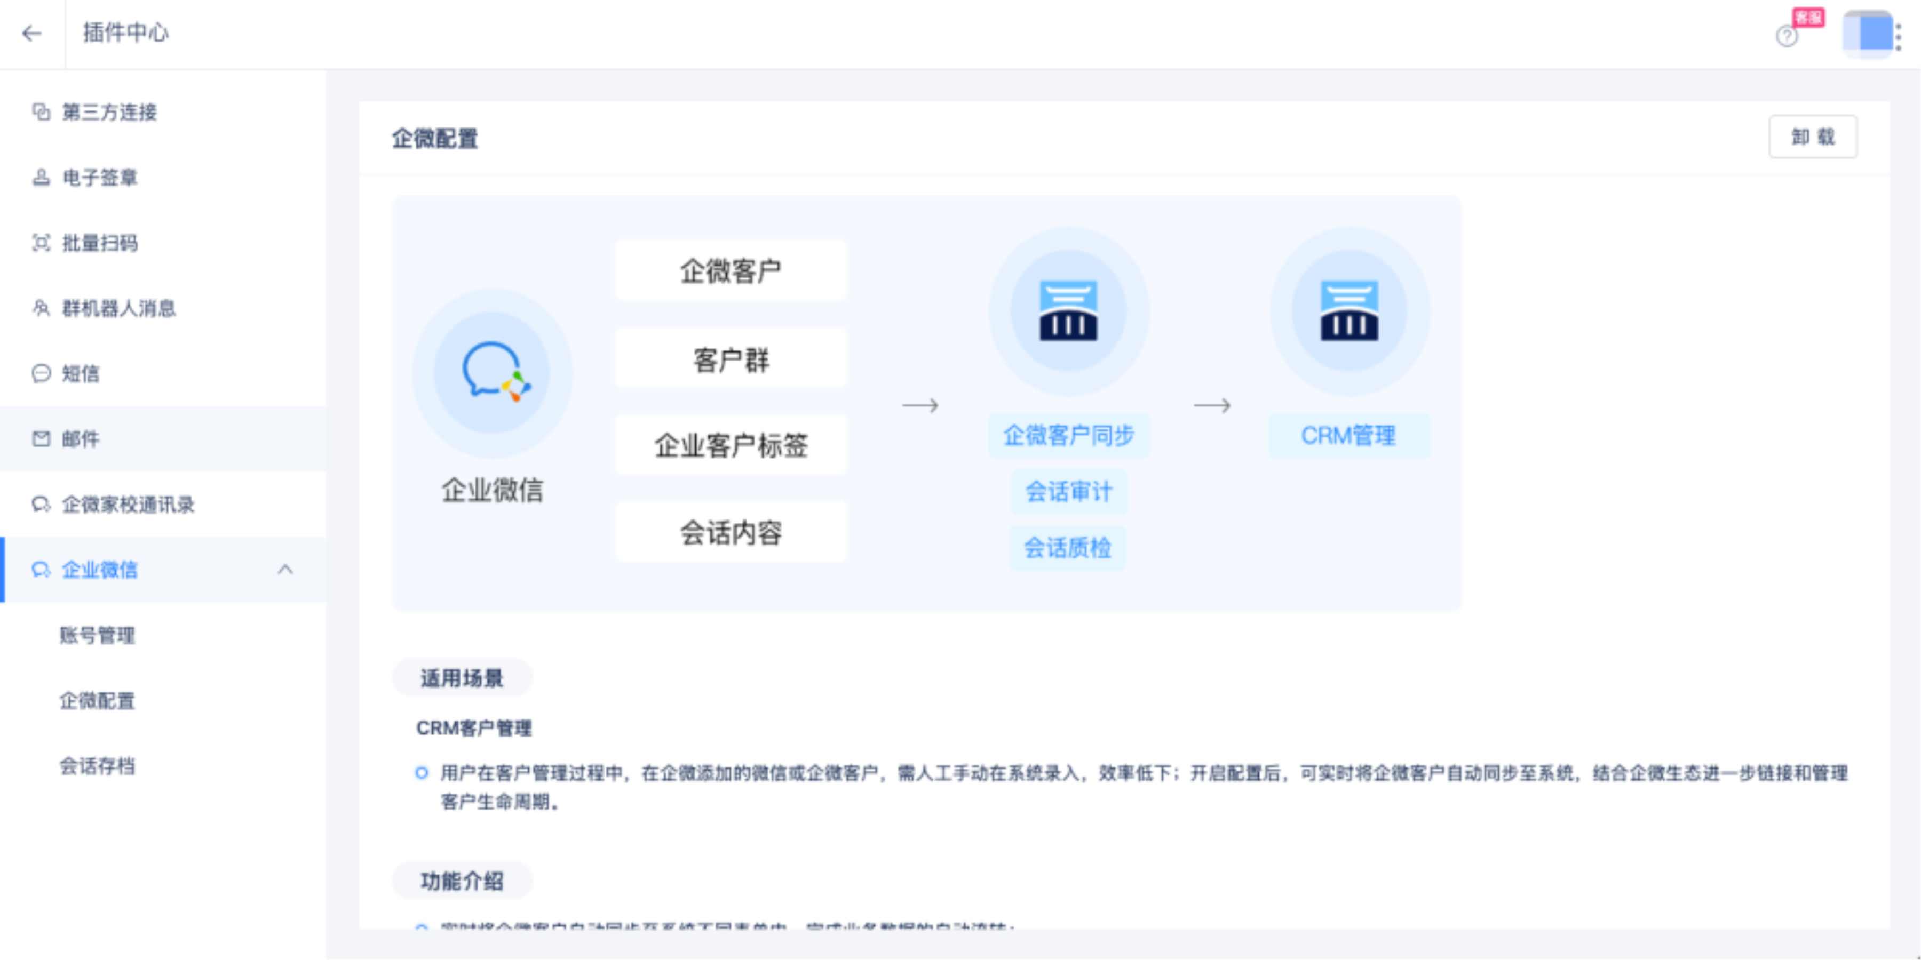Click the 卸载 button
This screenshot has height=960, width=1921.
coord(1812,137)
